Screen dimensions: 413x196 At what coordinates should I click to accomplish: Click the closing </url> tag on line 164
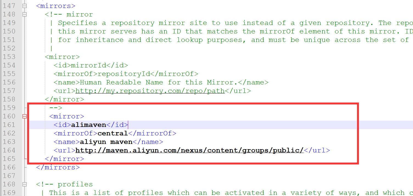[x=317, y=150]
